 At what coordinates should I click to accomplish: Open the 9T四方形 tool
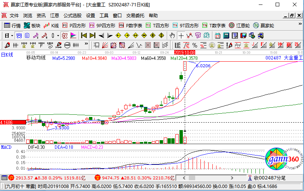pyautogui.click(x=185, y=25)
